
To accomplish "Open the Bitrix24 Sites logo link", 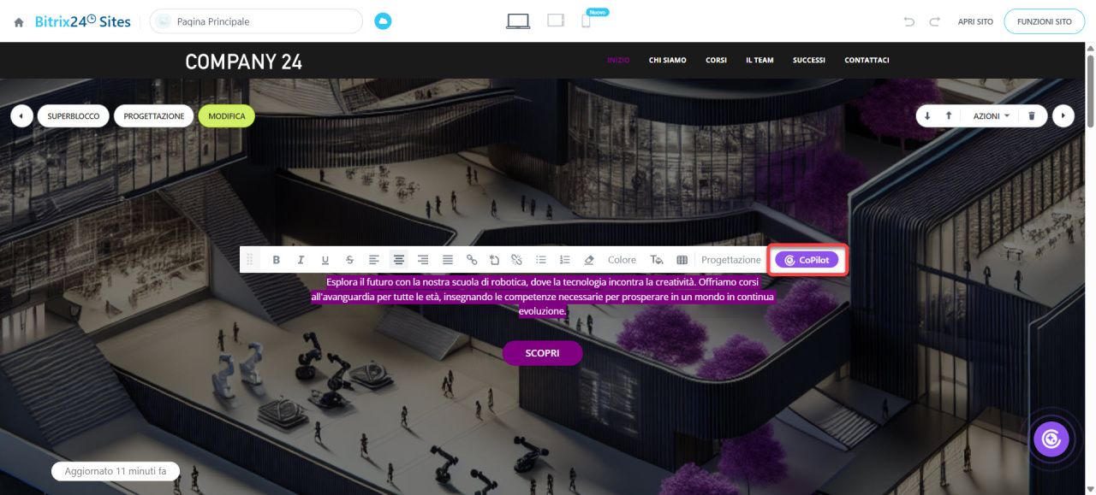I will click(82, 21).
